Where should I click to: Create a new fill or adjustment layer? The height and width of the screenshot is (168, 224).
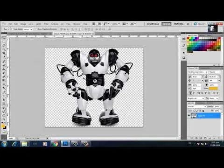point(205,138)
